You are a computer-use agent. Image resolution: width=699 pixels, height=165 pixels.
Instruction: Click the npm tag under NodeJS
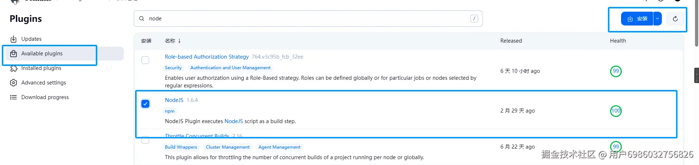click(x=170, y=111)
